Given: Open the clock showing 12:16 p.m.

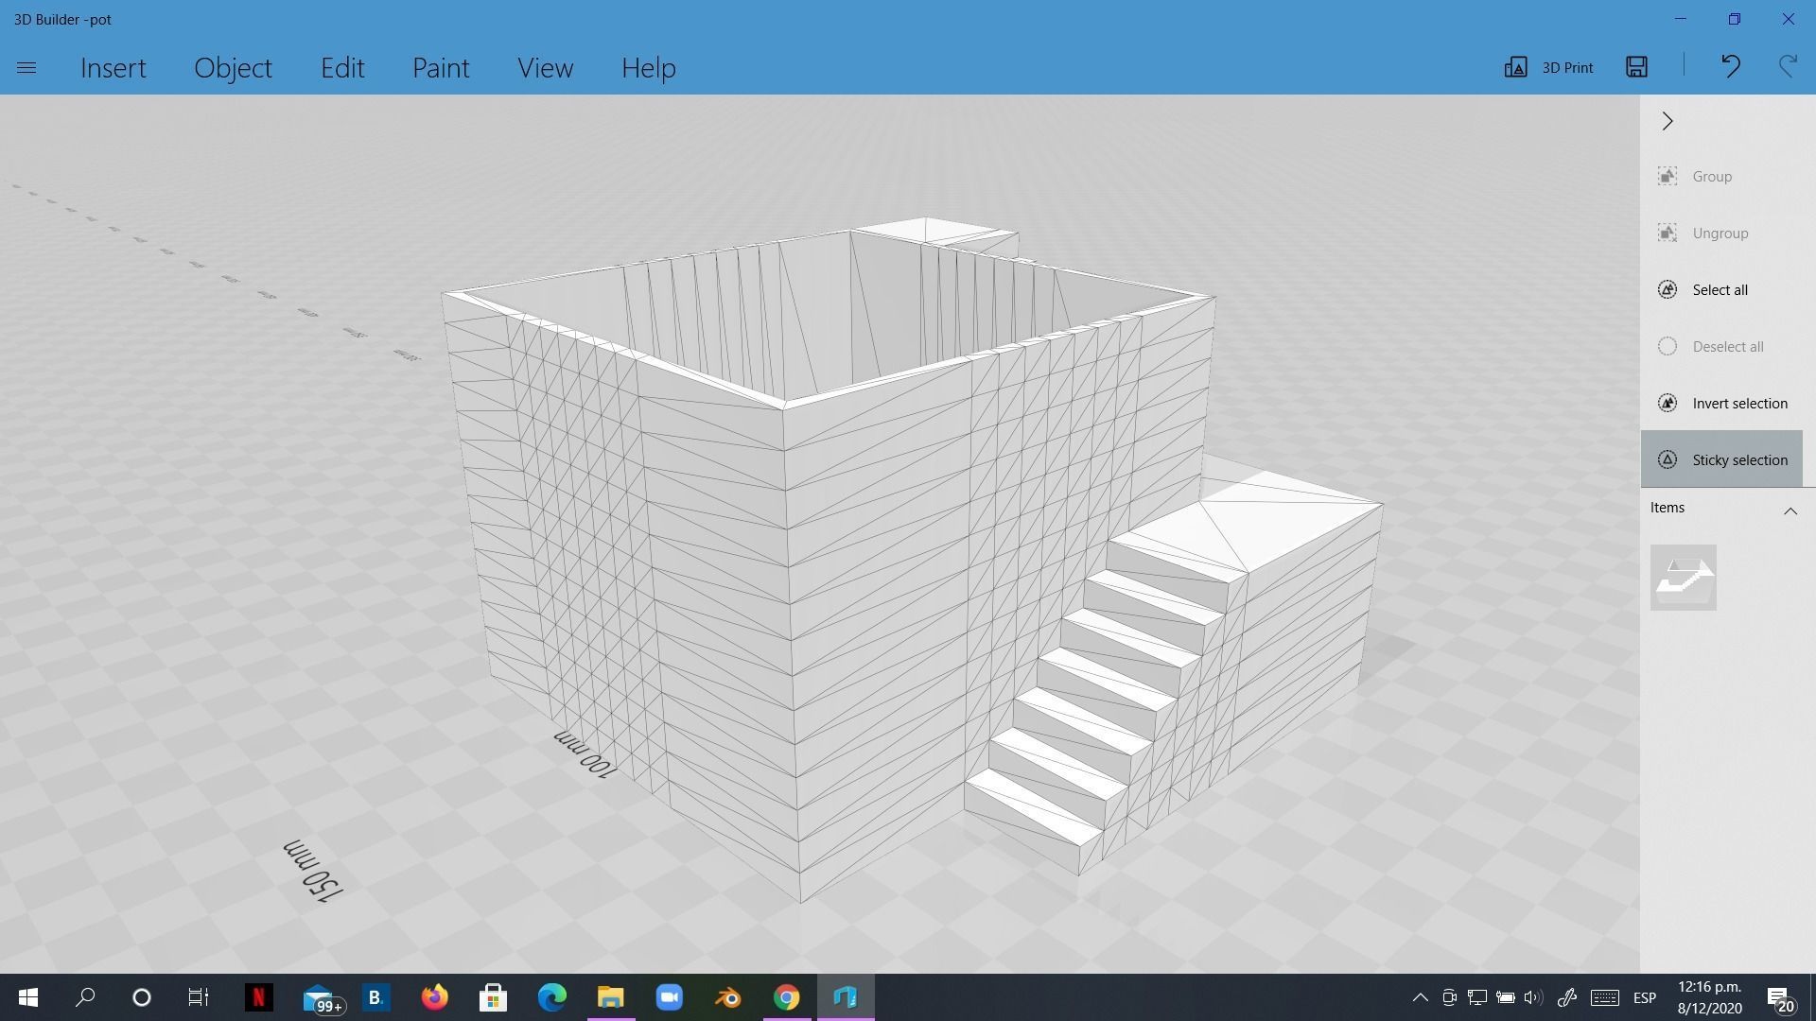Looking at the screenshot, I should 1710,997.
